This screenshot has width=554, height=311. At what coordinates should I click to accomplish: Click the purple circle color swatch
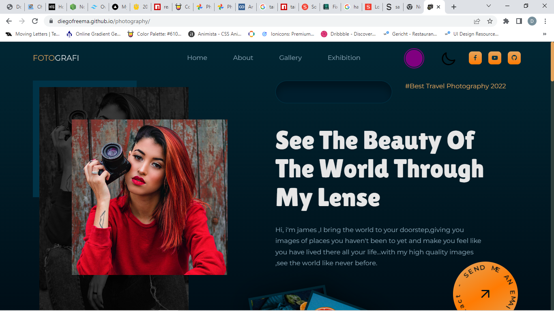414,58
